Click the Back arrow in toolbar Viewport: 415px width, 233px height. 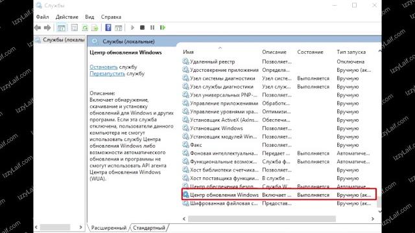pos(38,27)
